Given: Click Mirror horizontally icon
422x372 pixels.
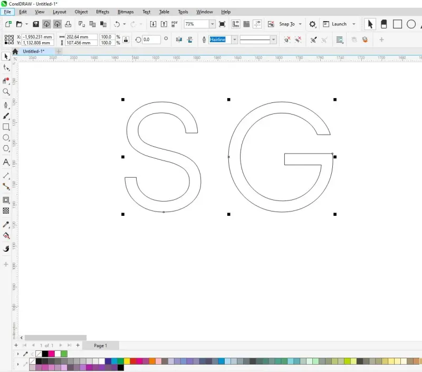Looking at the screenshot, I should (179, 40).
